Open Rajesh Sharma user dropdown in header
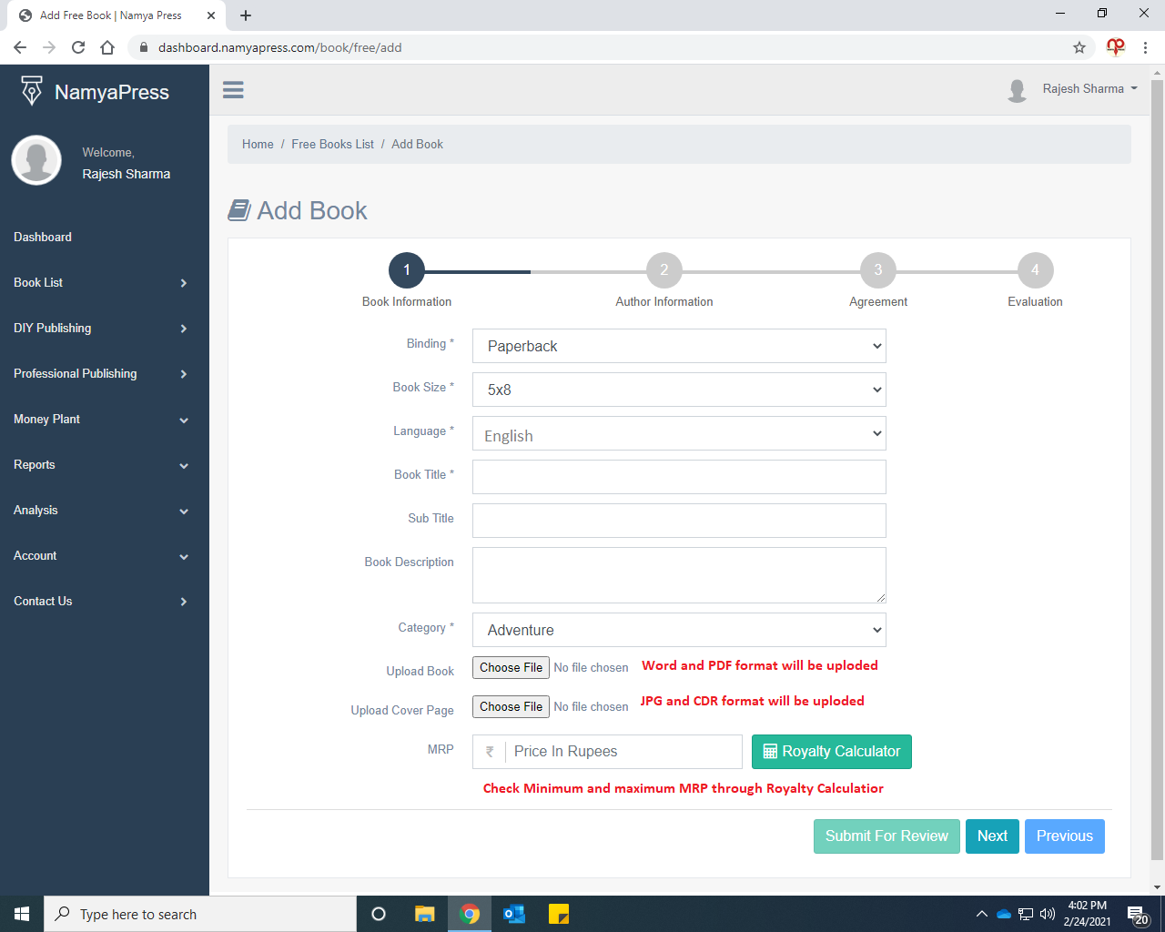The image size is (1165, 932). coord(1089,88)
